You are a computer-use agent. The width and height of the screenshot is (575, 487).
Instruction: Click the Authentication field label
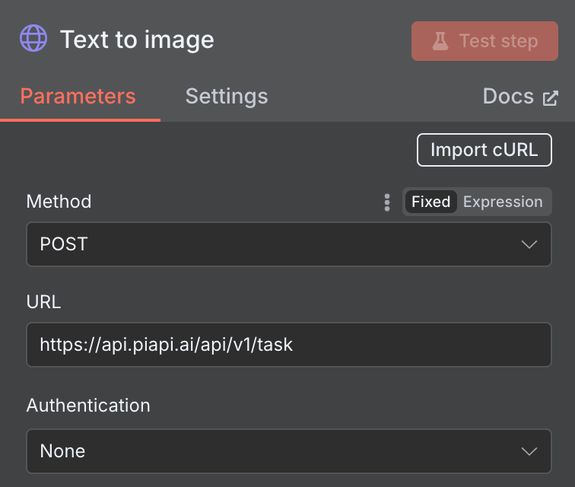tap(88, 406)
